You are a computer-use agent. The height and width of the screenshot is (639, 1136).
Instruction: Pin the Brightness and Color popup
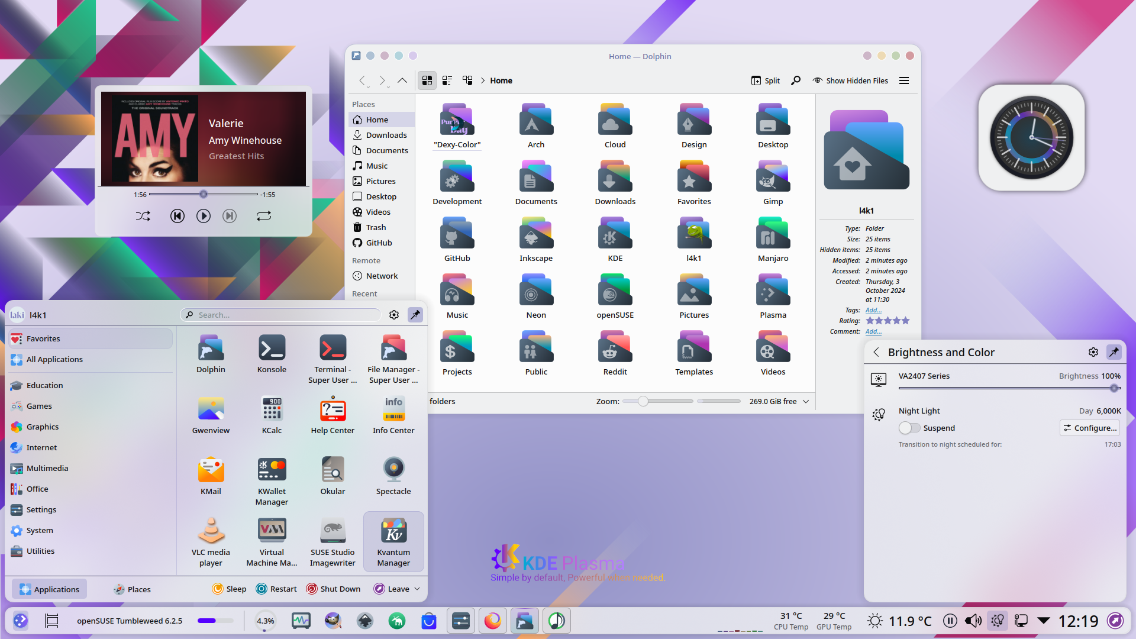click(1114, 352)
